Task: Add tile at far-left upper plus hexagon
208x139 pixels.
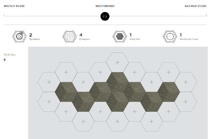Action: click(x=49, y=82)
